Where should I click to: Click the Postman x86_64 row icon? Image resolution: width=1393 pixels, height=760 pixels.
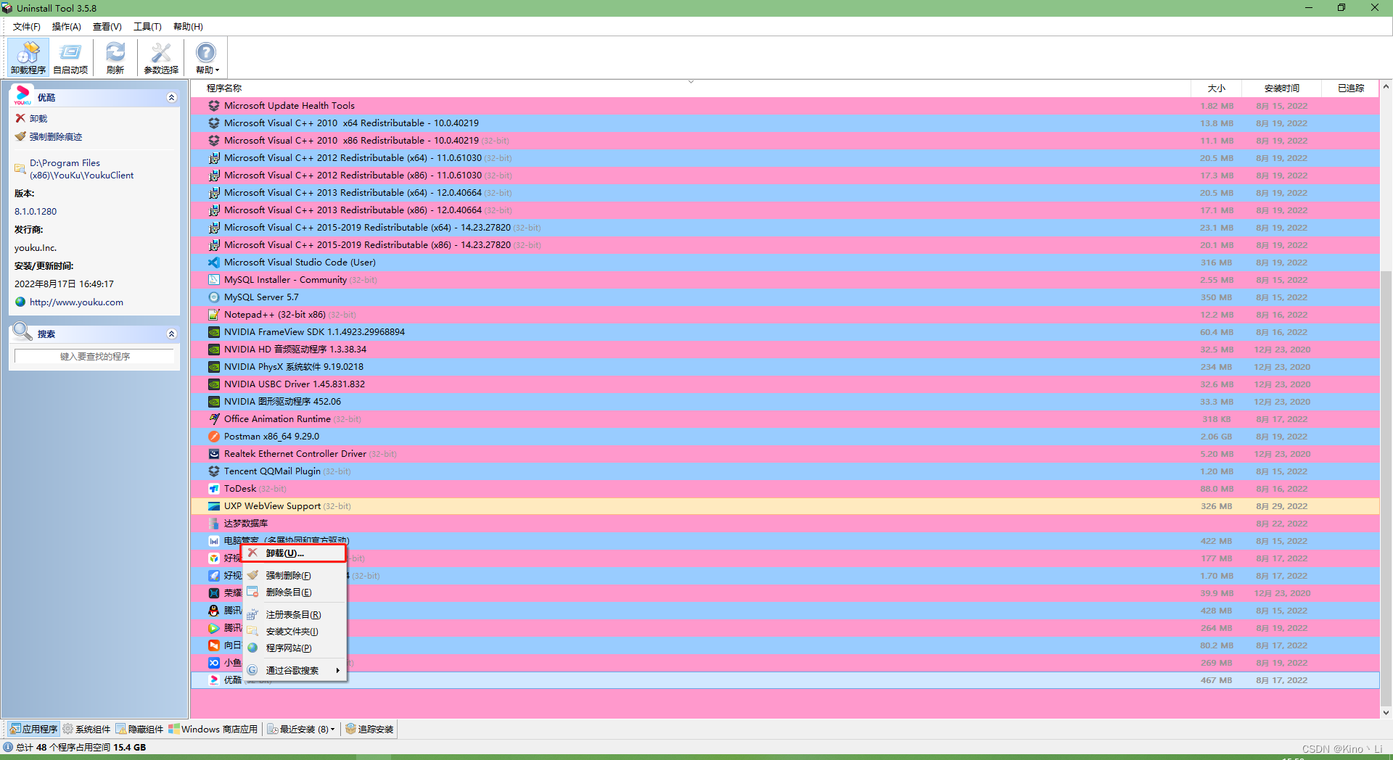[214, 437]
